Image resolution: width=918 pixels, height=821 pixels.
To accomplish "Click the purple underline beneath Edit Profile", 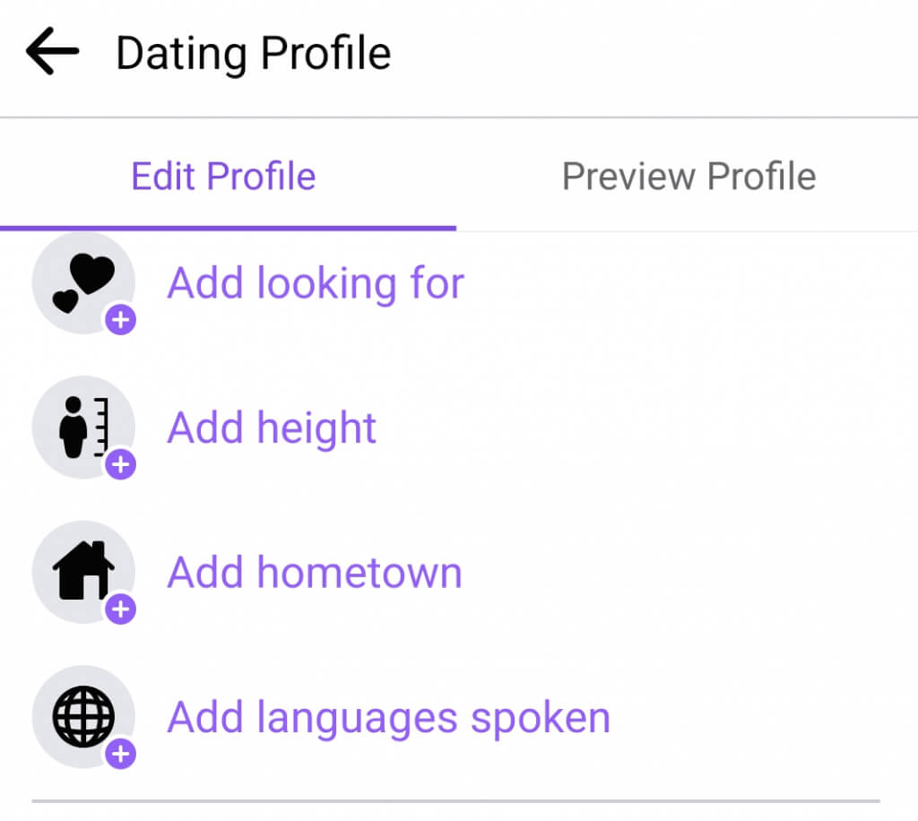I will pos(228,228).
